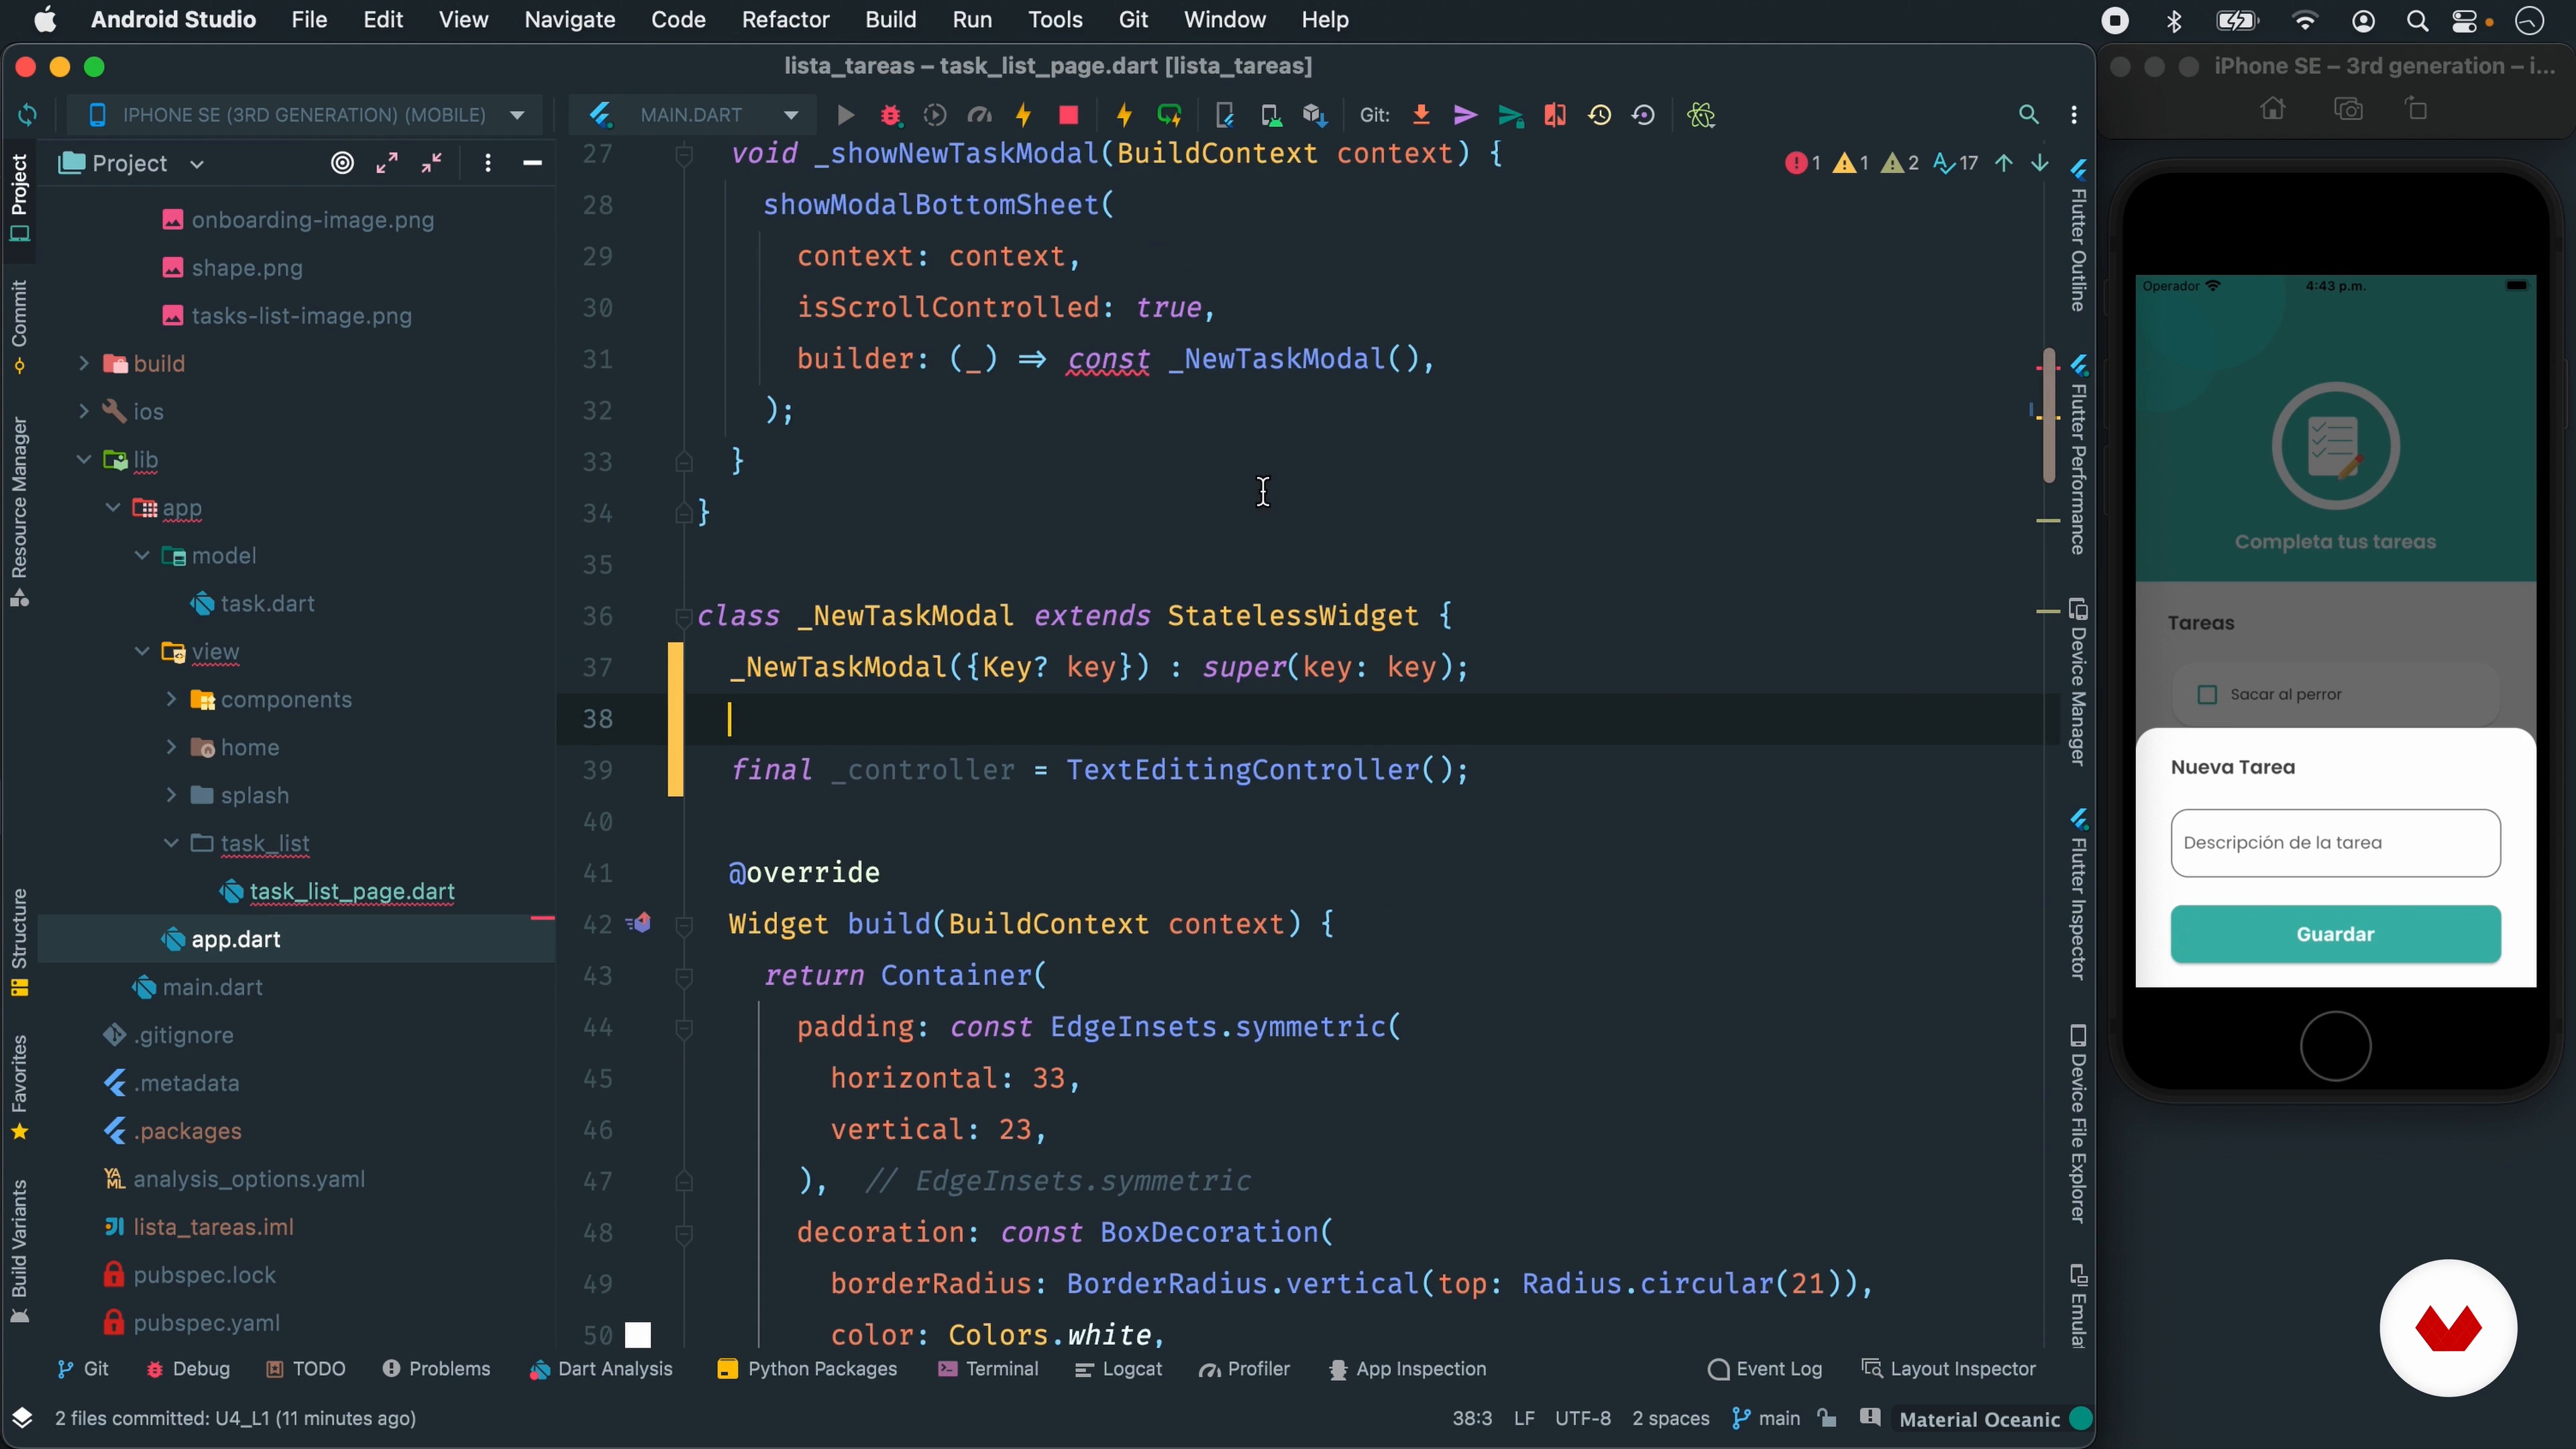Collapse the lib folder
The height and width of the screenshot is (1449, 2576).
[x=84, y=459]
